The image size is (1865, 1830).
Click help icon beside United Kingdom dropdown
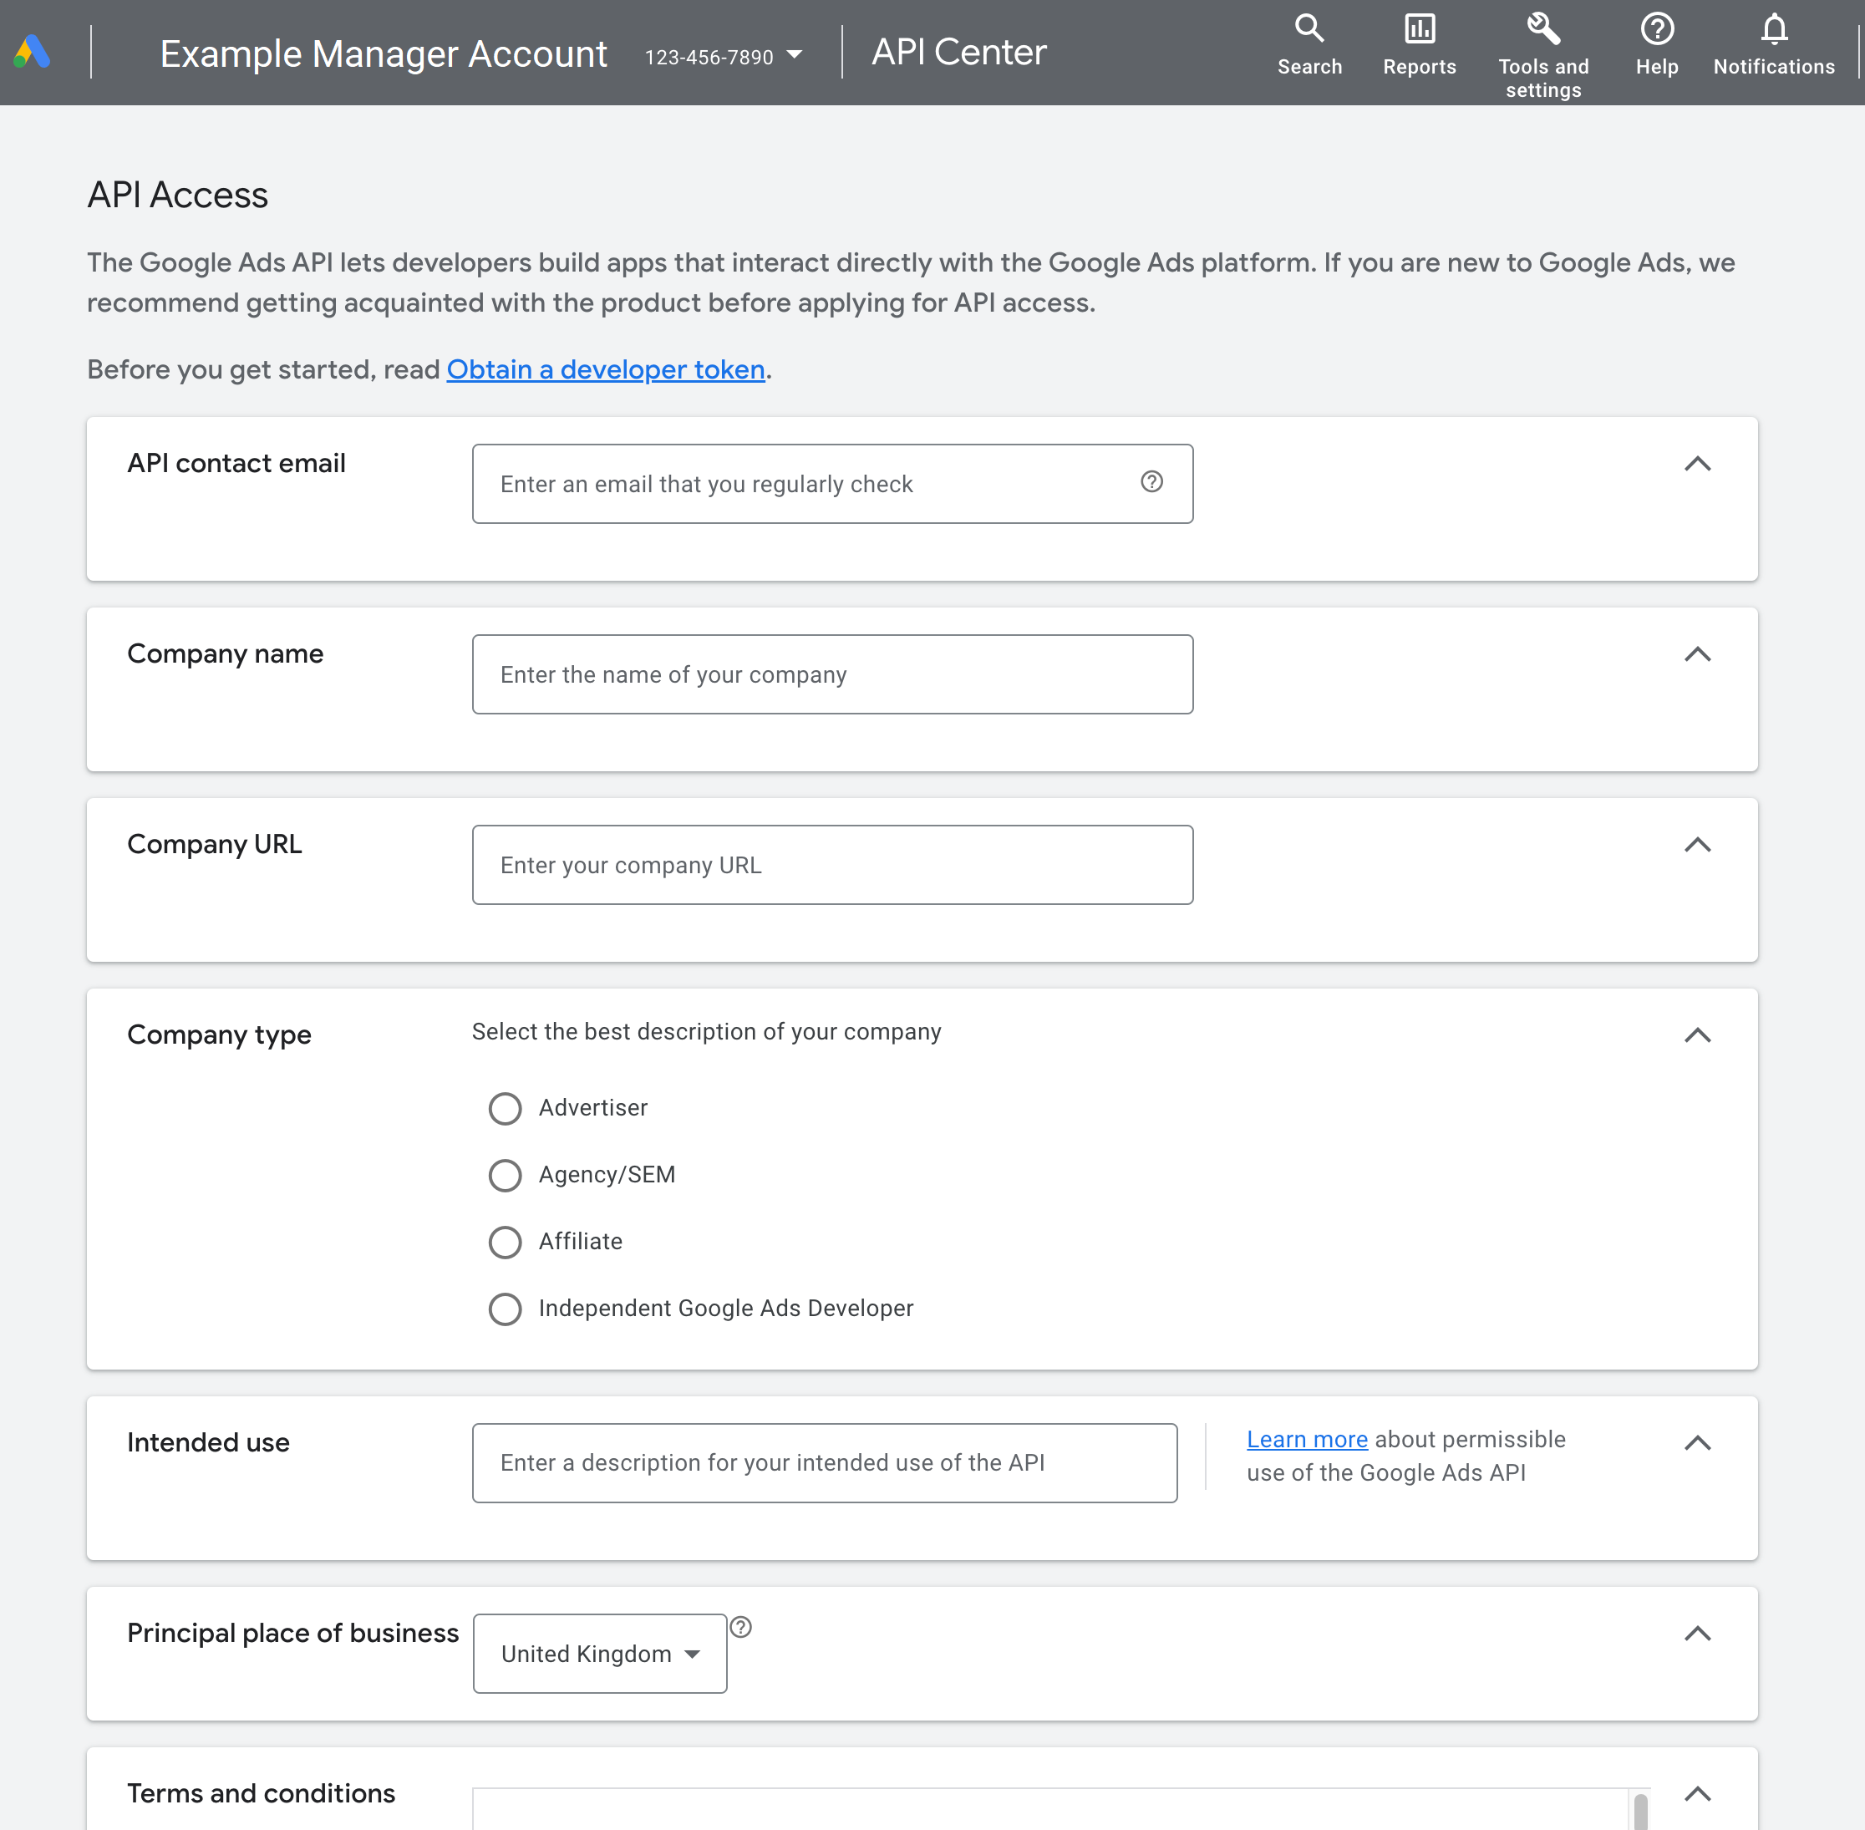coord(739,1626)
